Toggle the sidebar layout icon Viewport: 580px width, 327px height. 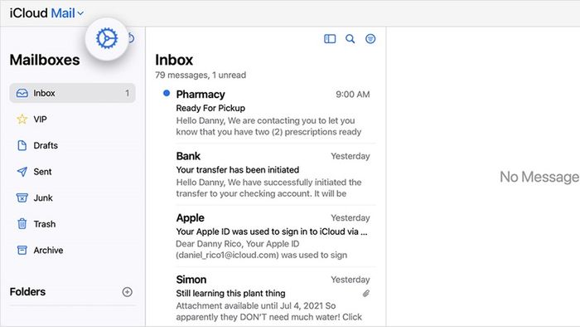pos(330,39)
